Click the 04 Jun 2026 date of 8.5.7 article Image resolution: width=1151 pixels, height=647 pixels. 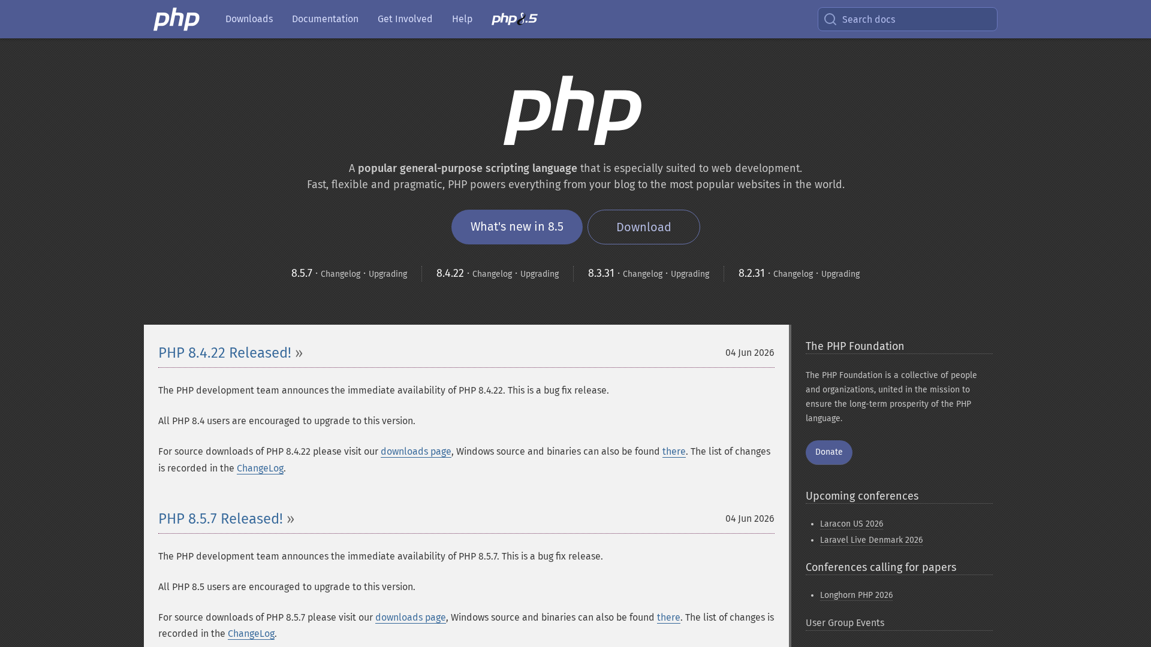(x=749, y=519)
